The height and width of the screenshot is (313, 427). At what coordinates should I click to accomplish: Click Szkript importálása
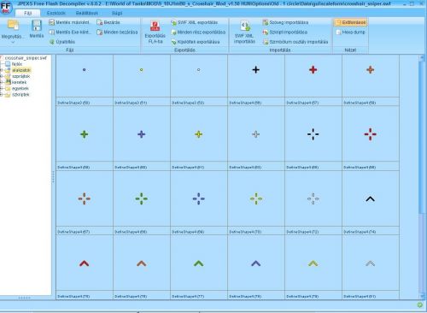pyautogui.click(x=285, y=32)
